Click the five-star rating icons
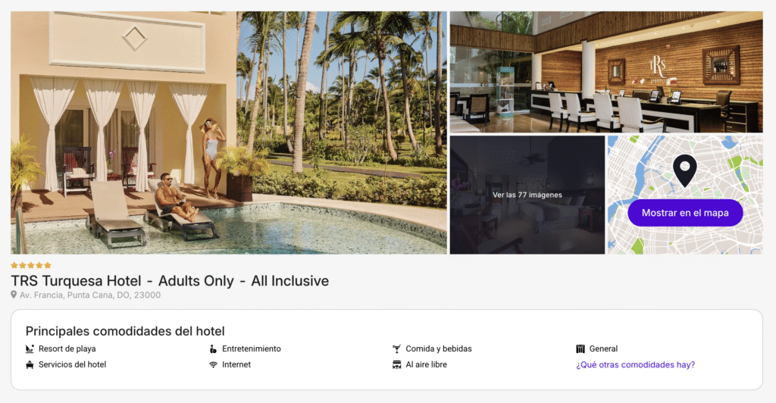 (30, 266)
